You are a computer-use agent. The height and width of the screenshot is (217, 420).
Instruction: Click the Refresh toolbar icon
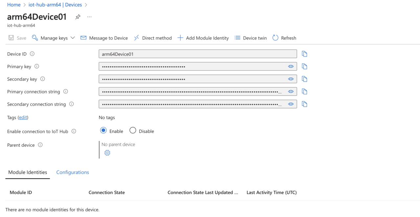[x=275, y=38]
